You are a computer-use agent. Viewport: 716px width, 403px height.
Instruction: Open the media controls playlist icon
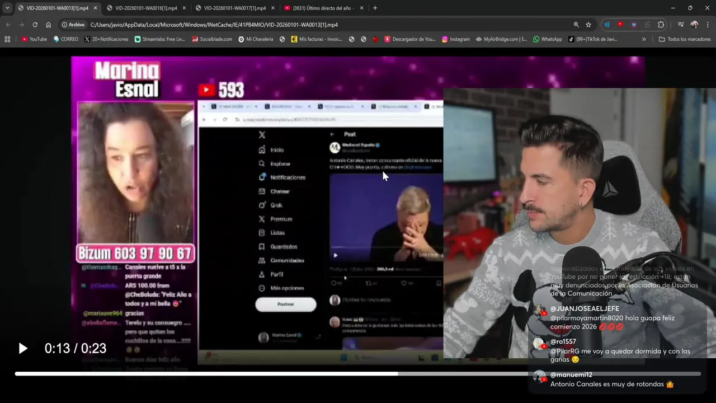click(x=681, y=25)
